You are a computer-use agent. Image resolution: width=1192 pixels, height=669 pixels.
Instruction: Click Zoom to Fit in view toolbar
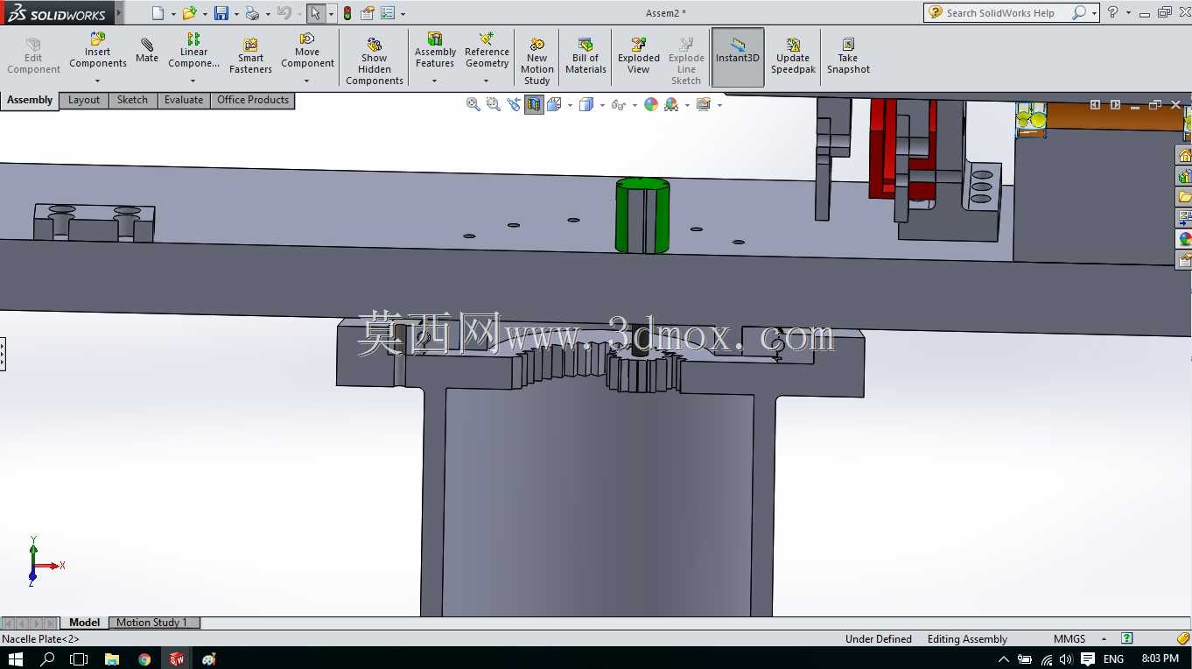point(473,105)
